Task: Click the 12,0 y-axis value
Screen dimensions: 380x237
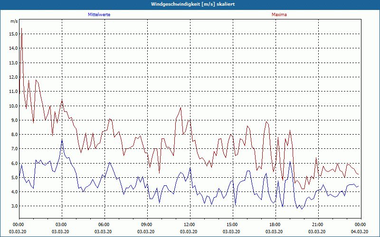Action: [13, 77]
